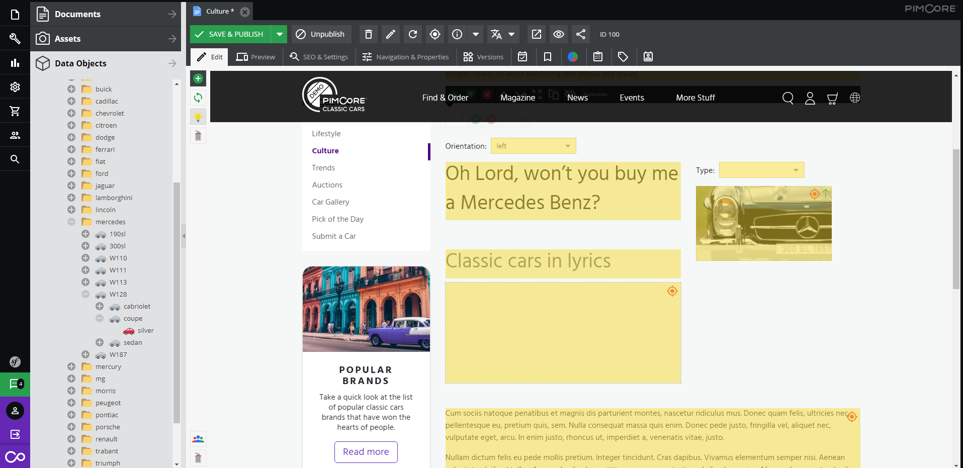Click the logout icon in sidebar
The width and height of the screenshot is (963, 468).
click(x=15, y=434)
